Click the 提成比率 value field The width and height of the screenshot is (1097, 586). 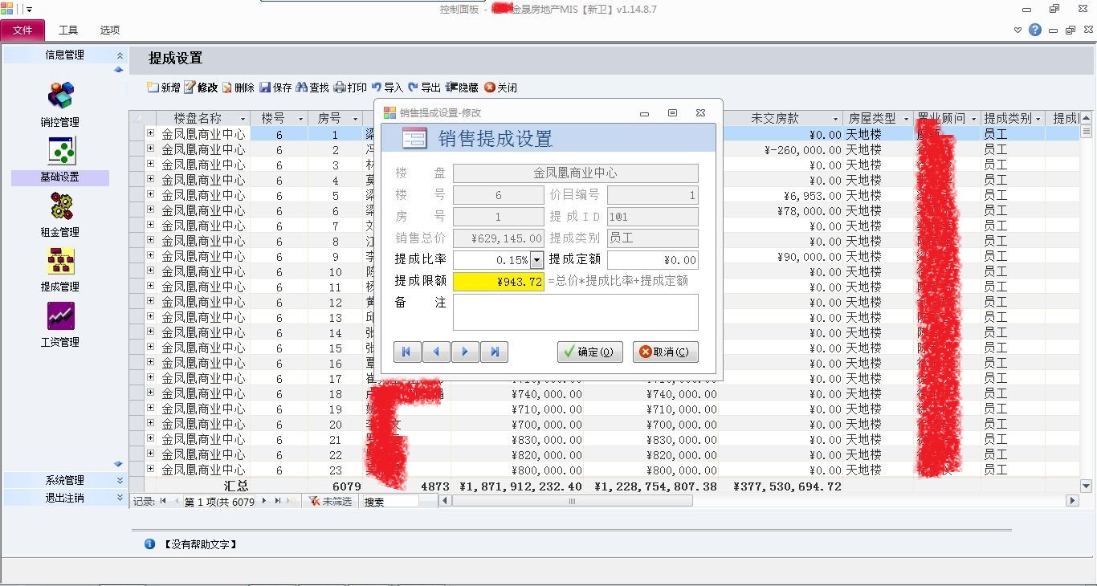[491, 260]
